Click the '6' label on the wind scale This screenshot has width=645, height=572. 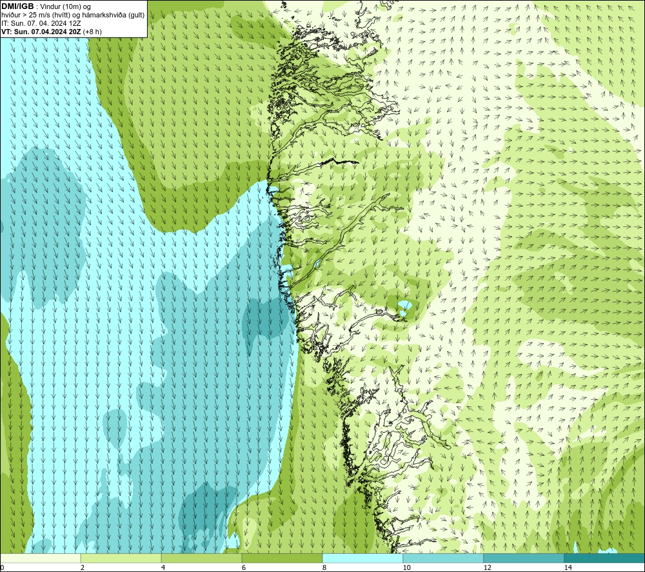coord(244,567)
